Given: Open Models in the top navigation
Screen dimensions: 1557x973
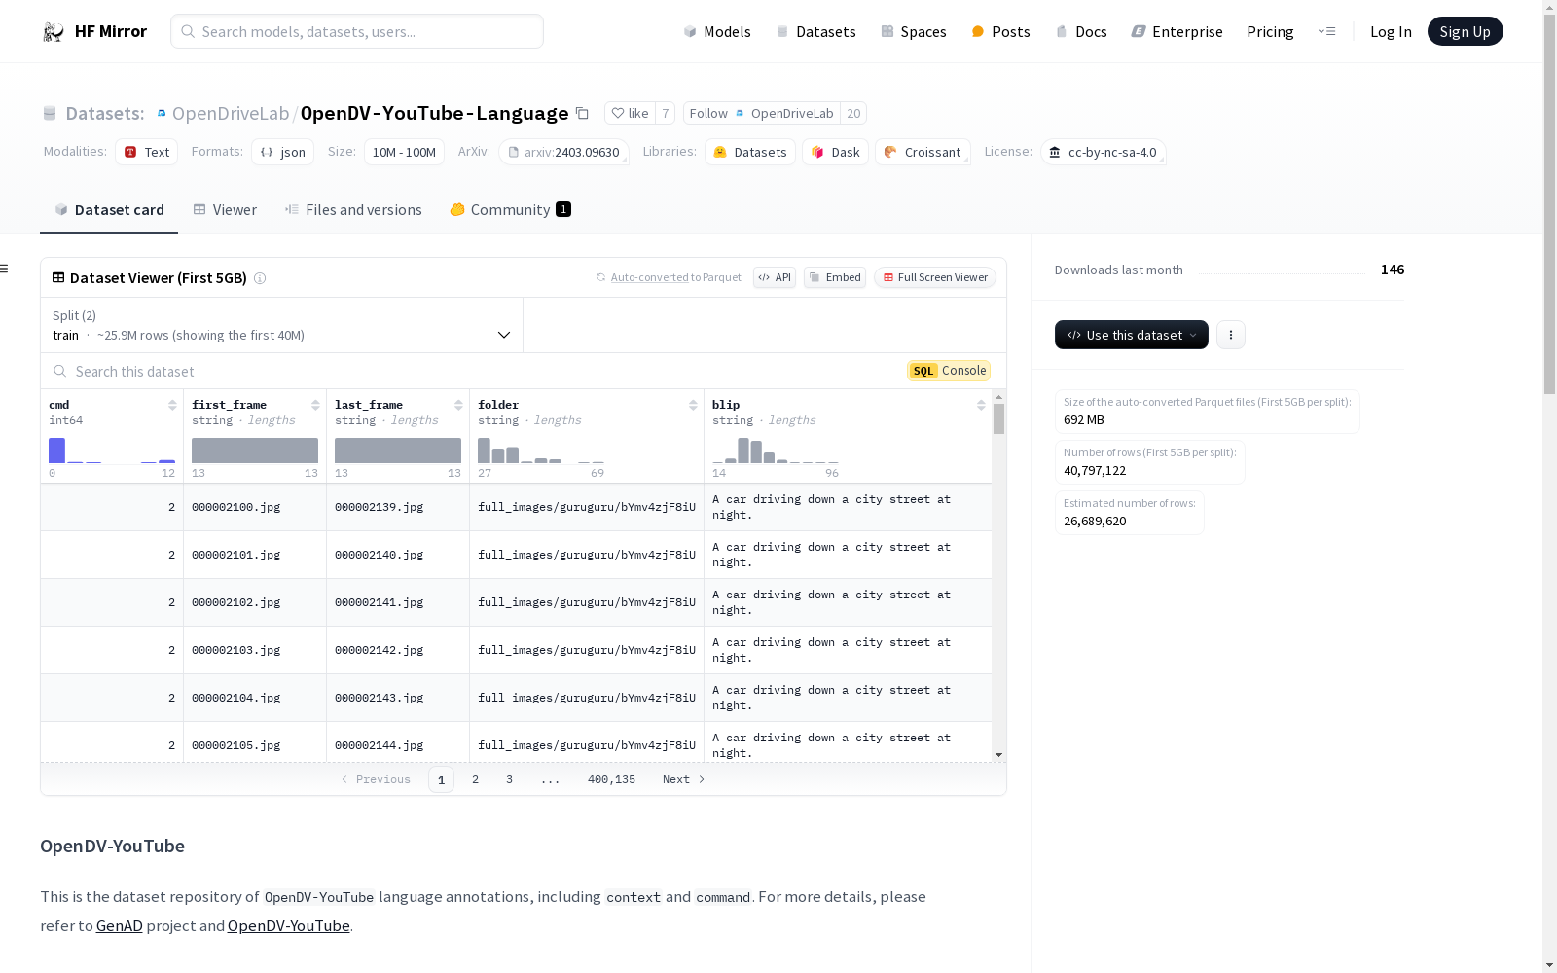Looking at the screenshot, I should click(717, 32).
